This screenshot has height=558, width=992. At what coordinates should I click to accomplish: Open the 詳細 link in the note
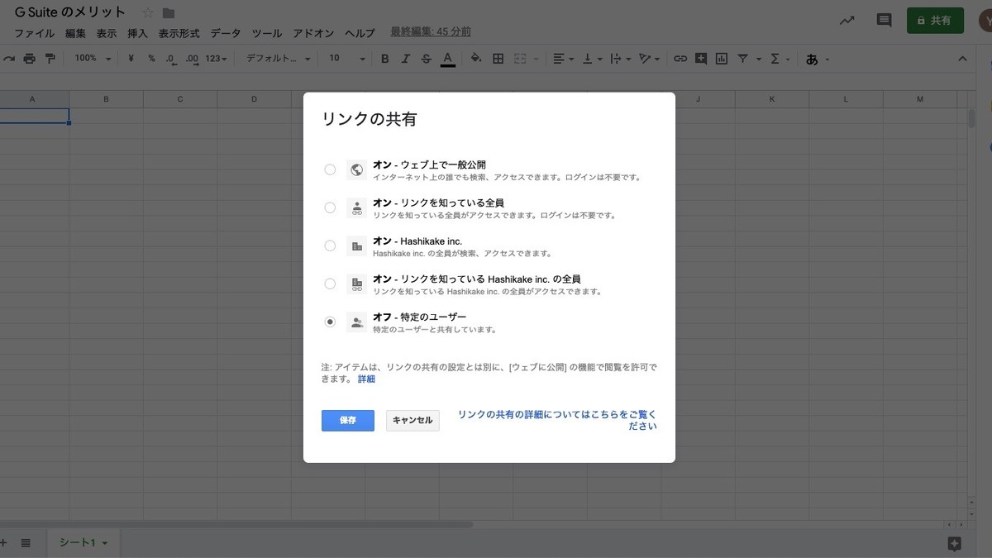point(366,379)
